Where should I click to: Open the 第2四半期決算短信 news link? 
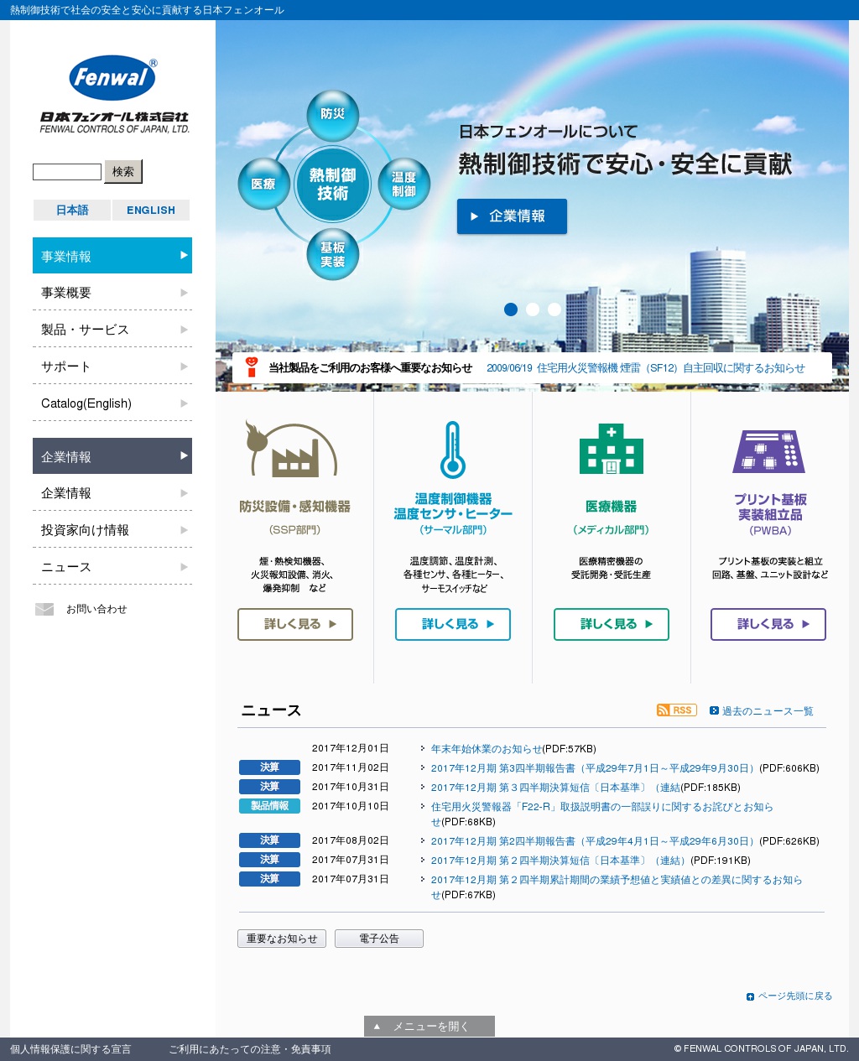click(x=560, y=861)
